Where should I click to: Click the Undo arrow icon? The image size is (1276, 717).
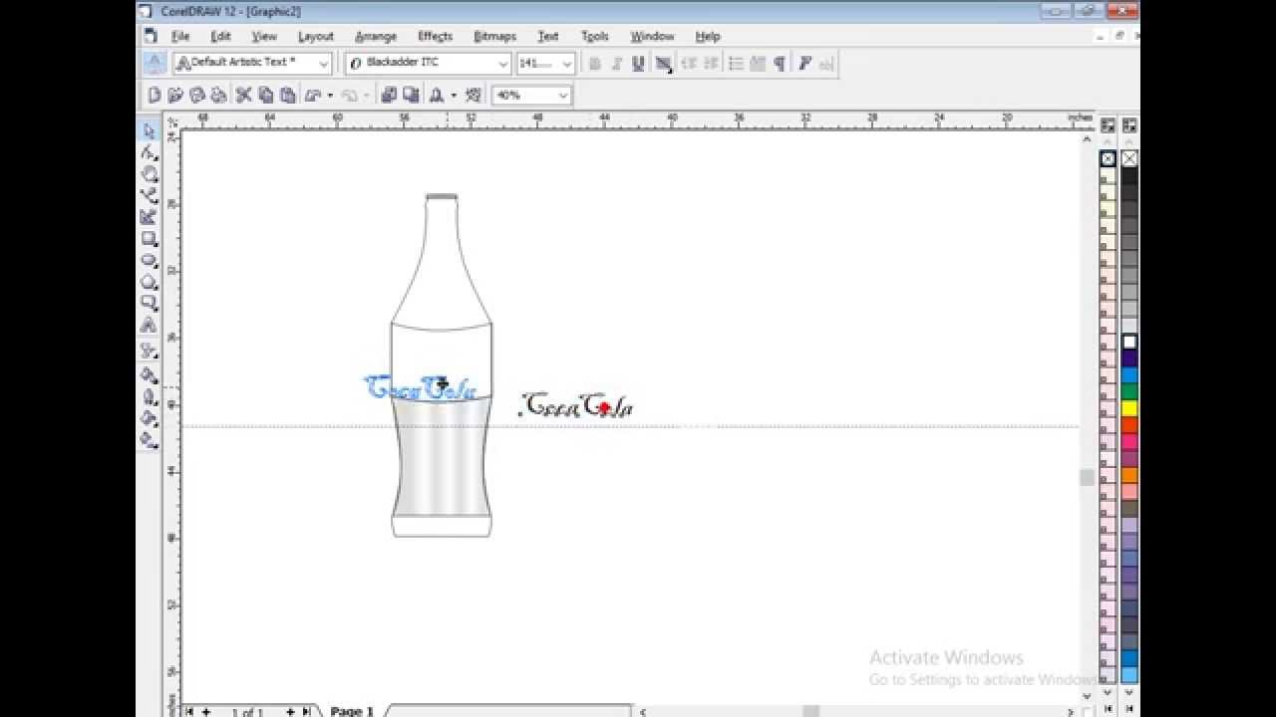[313, 96]
